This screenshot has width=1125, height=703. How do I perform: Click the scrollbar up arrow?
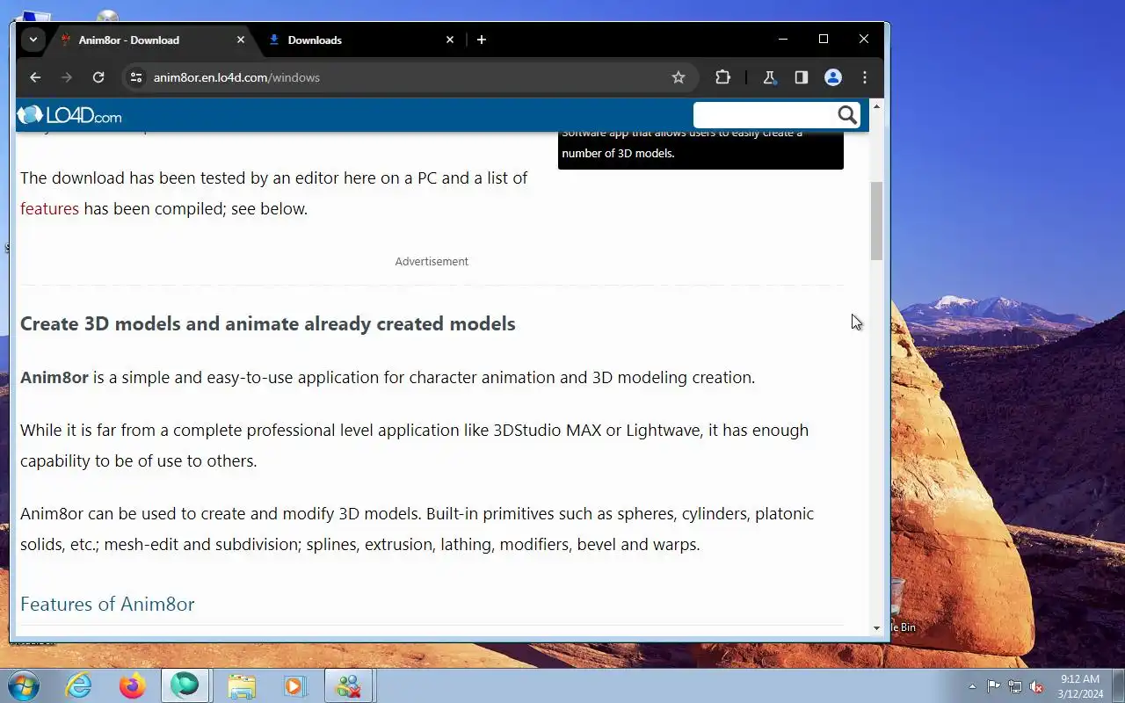click(x=876, y=106)
